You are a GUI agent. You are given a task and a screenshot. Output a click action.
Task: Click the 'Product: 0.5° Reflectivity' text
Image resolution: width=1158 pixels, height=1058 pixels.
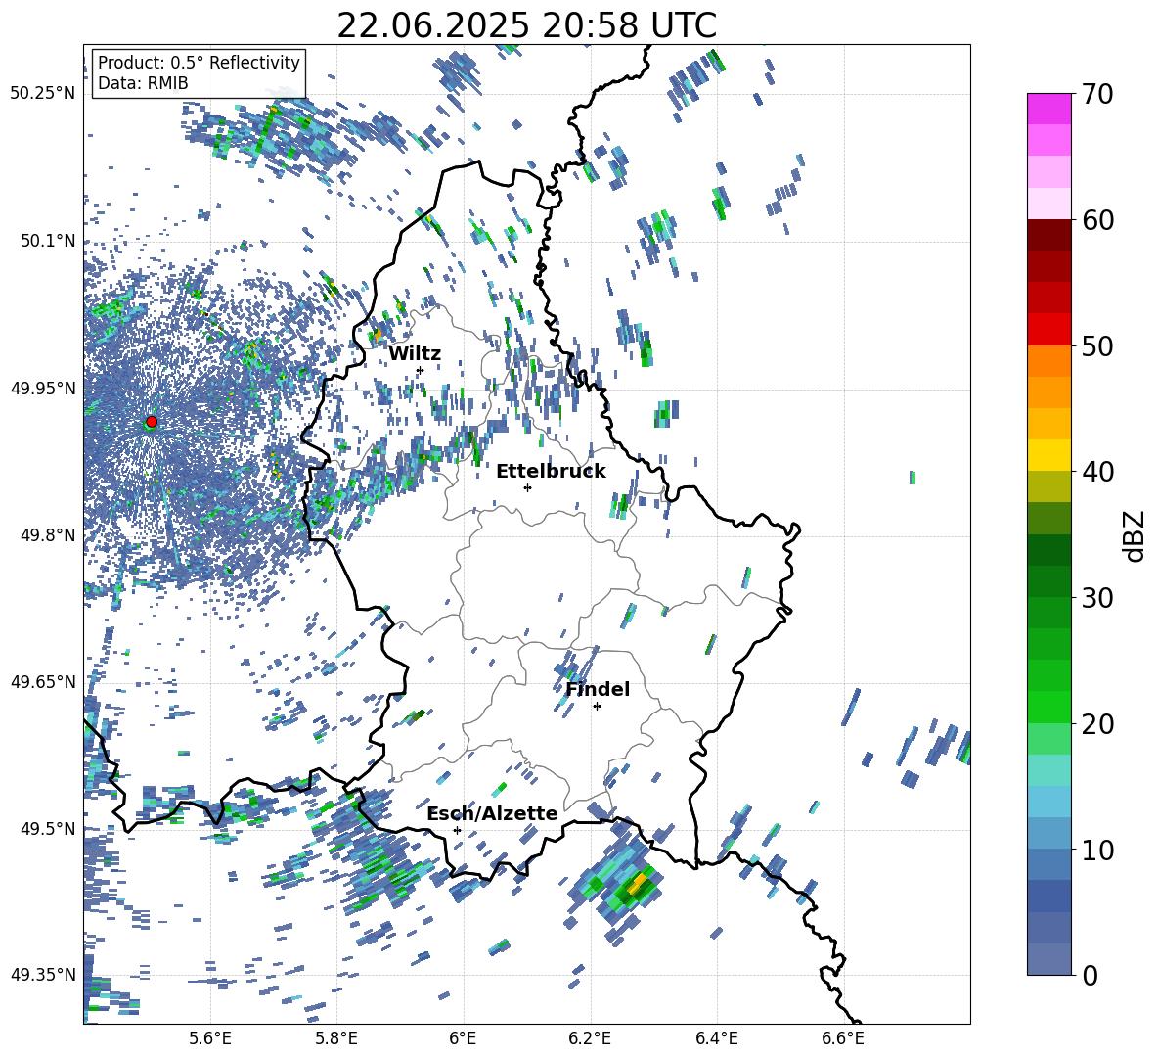coord(199,62)
